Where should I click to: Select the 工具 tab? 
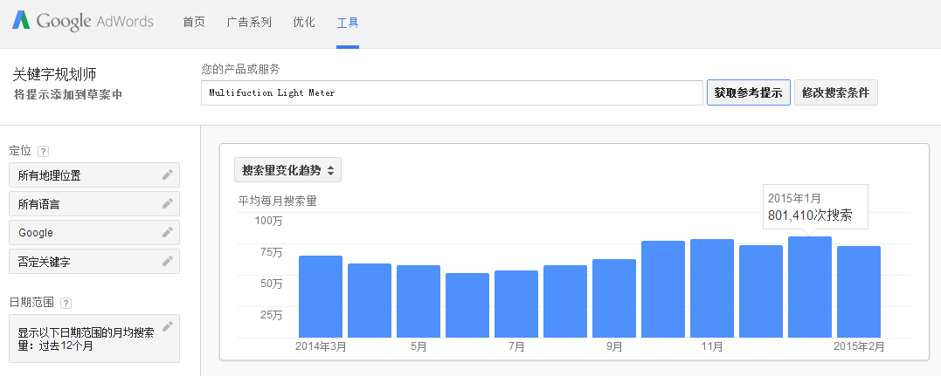coord(348,23)
